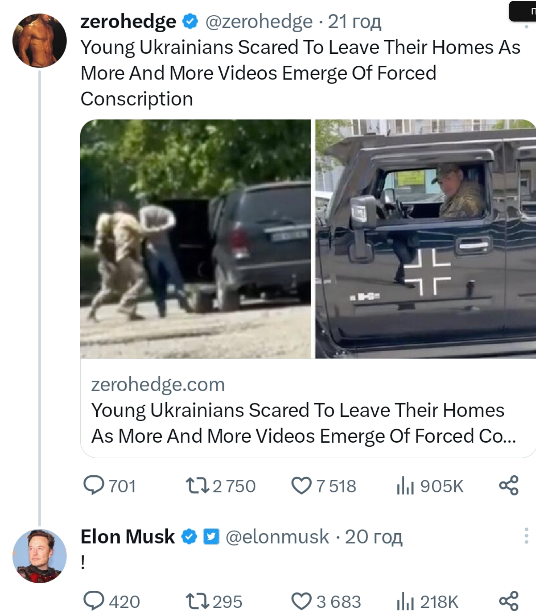View right image of black Hummer
Viewport: 536px width, 616px height.
coord(425,239)
